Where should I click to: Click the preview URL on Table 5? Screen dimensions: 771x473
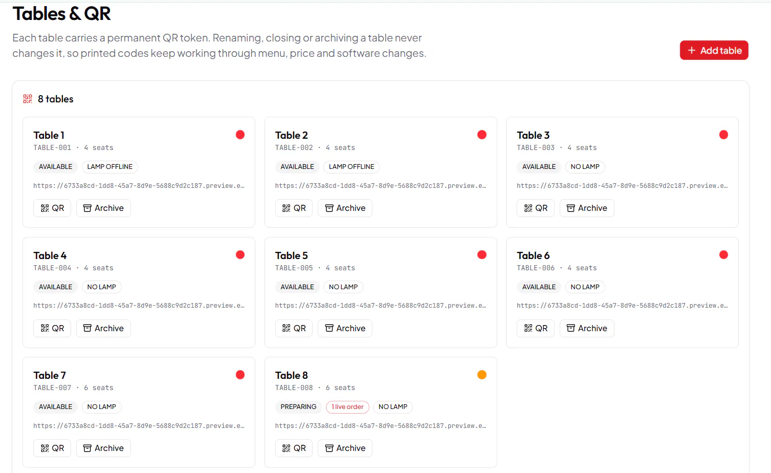[x=381, y=306]
